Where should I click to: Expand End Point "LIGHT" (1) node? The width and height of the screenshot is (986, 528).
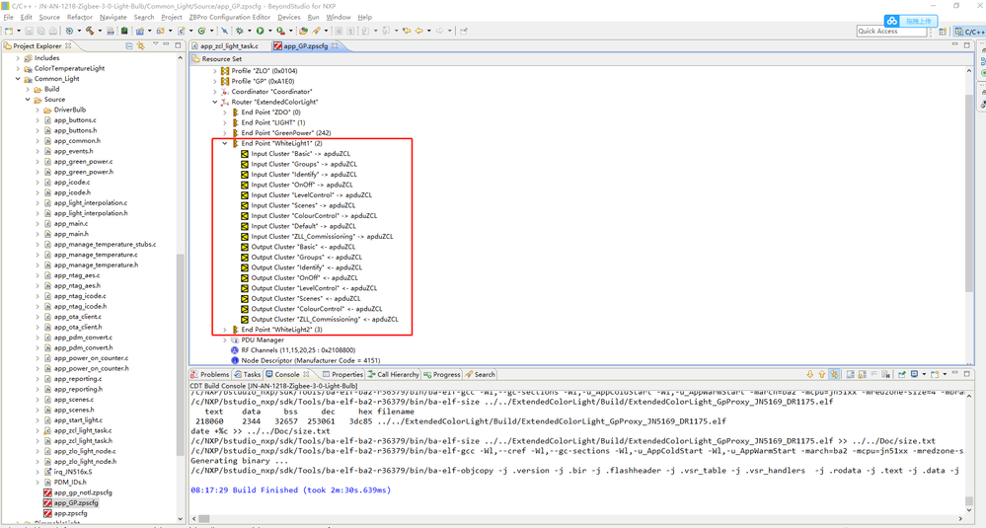224,122
